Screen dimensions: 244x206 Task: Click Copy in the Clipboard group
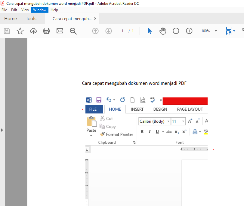click(108, 127)
